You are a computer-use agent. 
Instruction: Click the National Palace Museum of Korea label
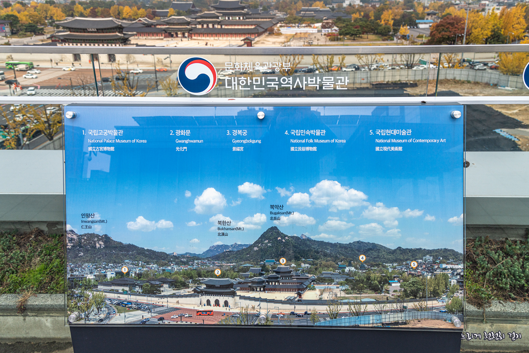click(x=117, y=141)
